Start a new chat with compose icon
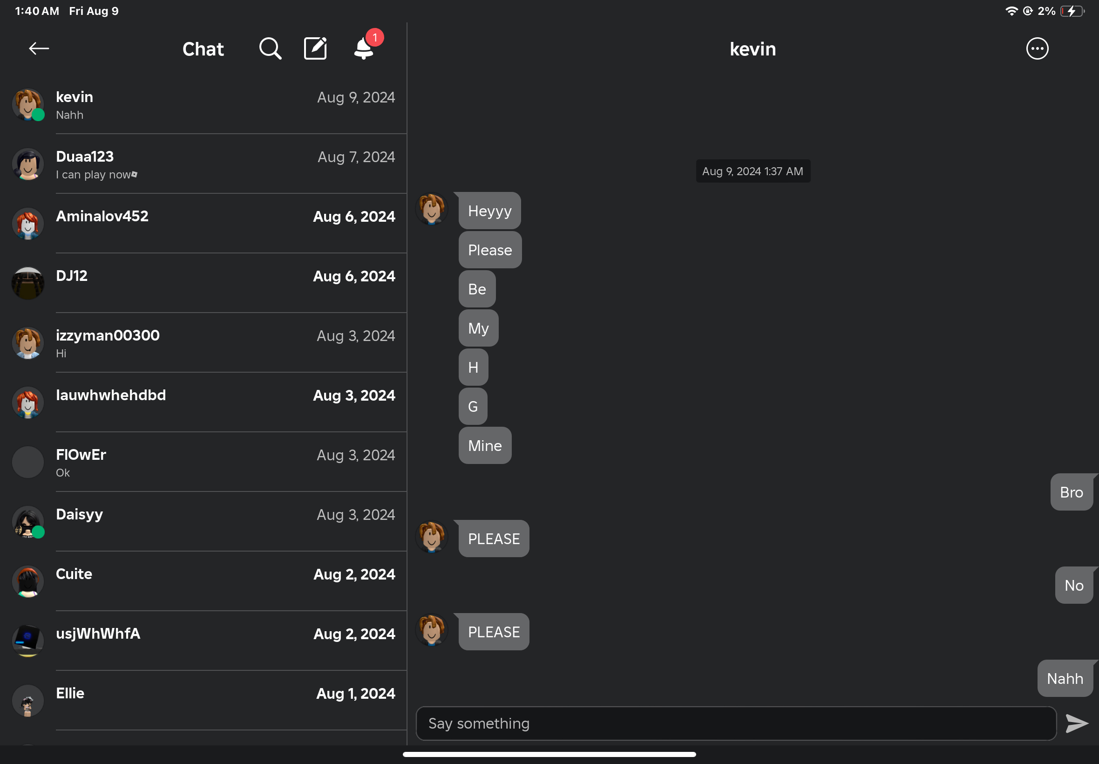This screenshot has width=1099, height=764. [x=315, y=48]
